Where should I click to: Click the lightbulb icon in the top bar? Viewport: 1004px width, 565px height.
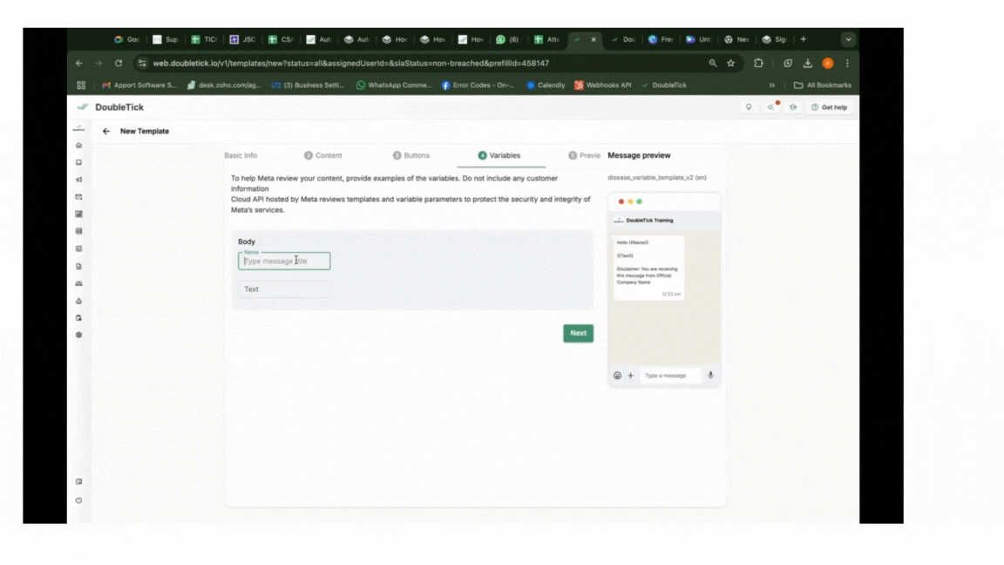pos(748,107)
